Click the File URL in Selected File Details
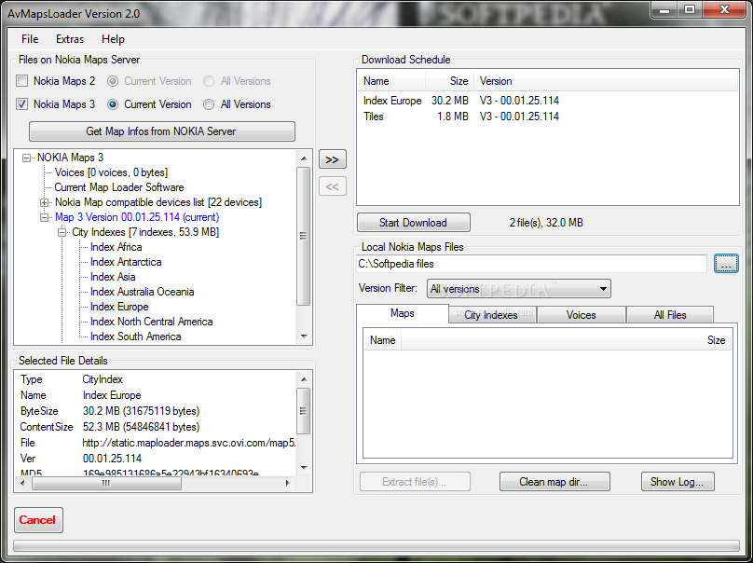The image size is (753, 563). pos(189,443)
